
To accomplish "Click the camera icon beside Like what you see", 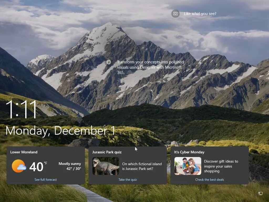I will click(x=175, y=14).
